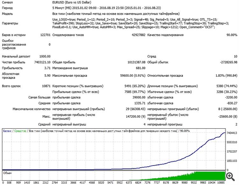Viewport: 239px width, 185px height.
Task: Click the chart axis value 1851103
Action: pyautogui.click(x=232, y=161)
